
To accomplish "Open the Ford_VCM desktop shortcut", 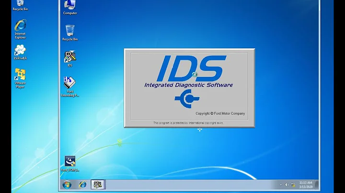I will [x=70, y=163].
